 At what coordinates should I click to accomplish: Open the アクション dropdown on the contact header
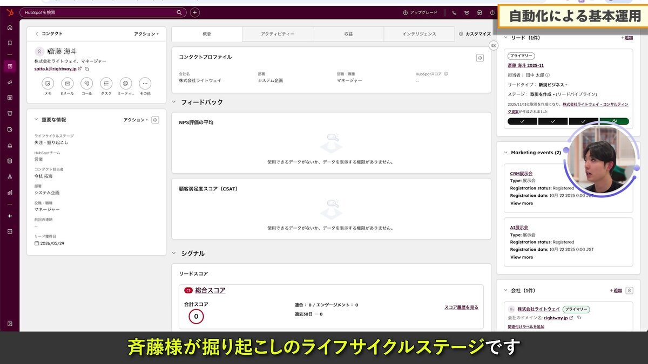coord(146,33)
